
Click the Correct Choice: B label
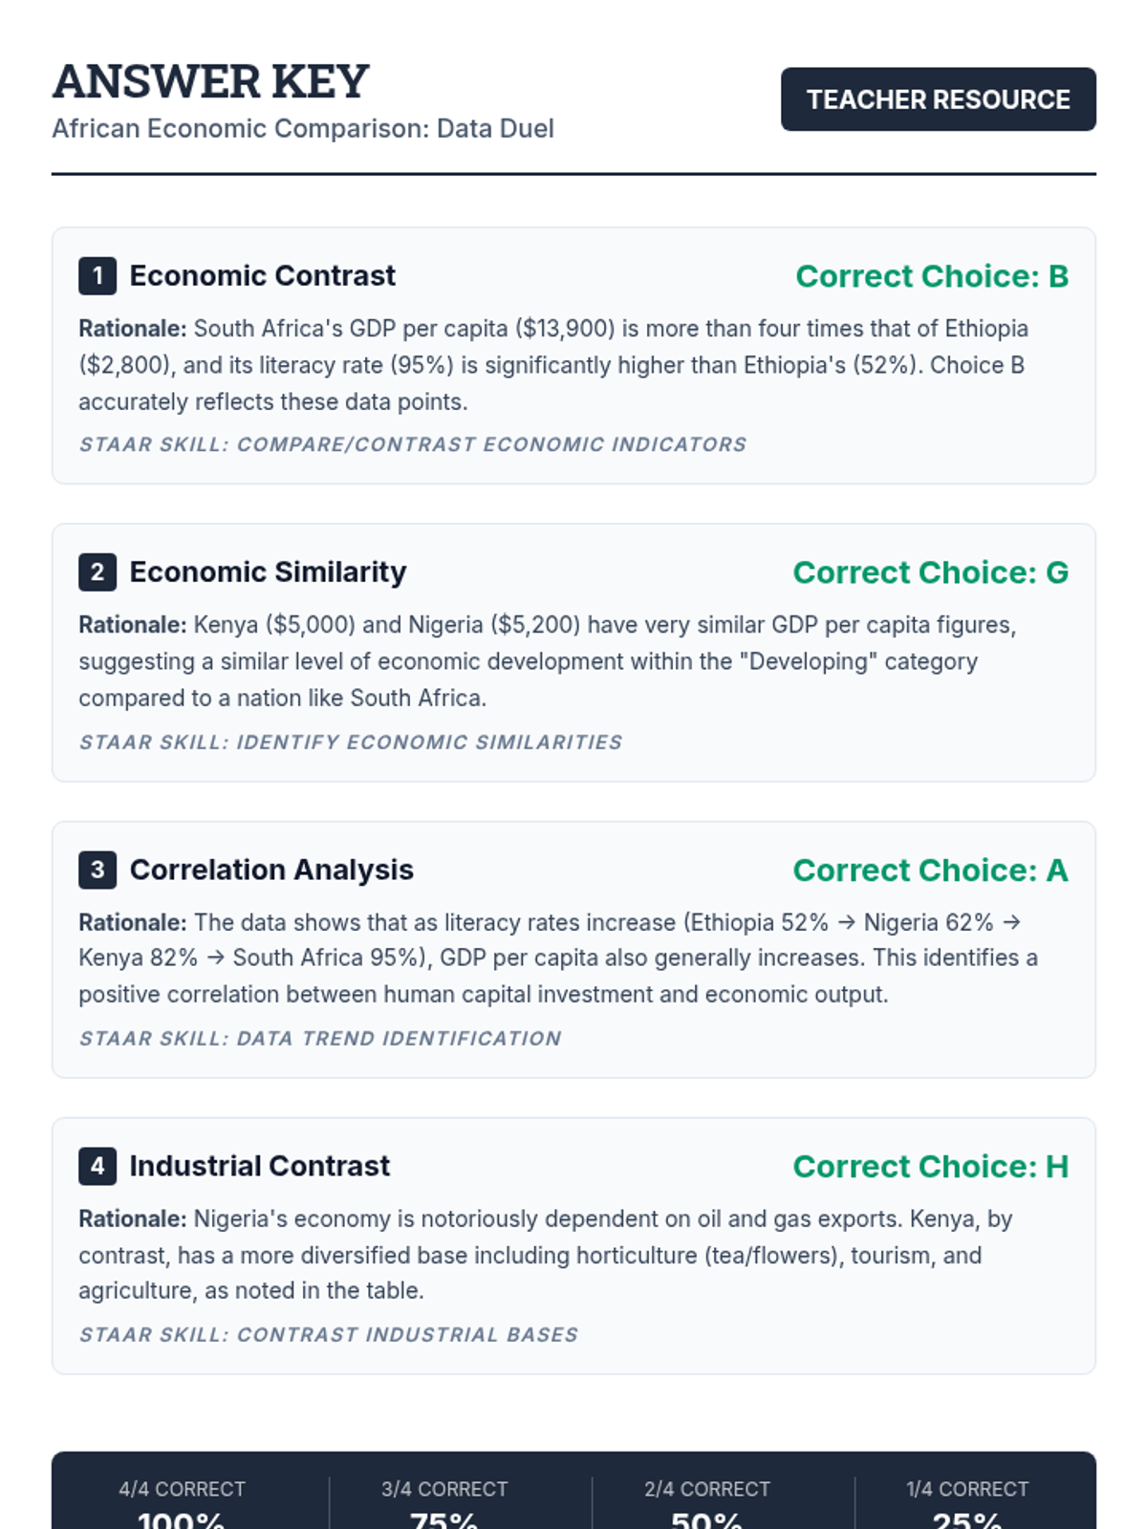click(932, 276)
